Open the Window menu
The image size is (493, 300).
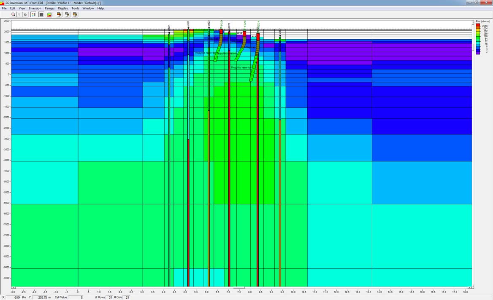tap(88, 8)
